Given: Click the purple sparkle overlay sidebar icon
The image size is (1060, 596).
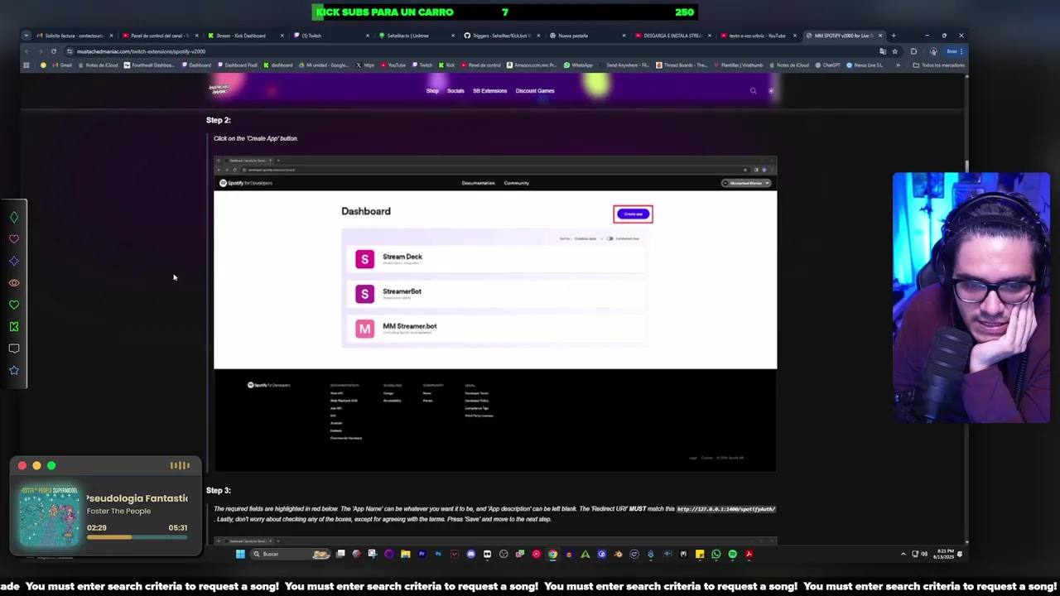Looking at the screenshot, I should [x=14, y=261].
